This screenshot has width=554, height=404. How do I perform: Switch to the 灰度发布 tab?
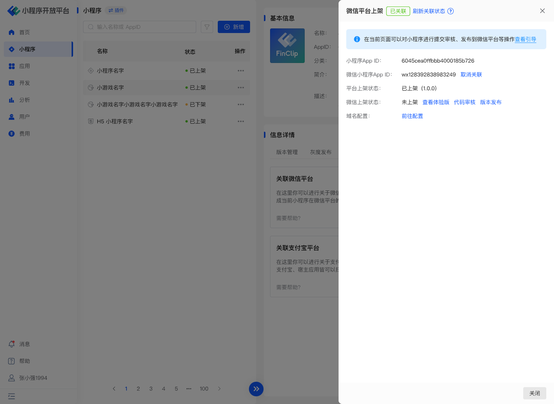tap(321, 152)
